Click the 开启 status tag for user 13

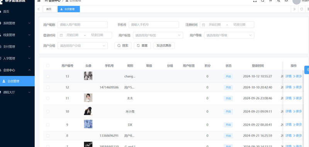pyautogui.click(x=228, y=76)
